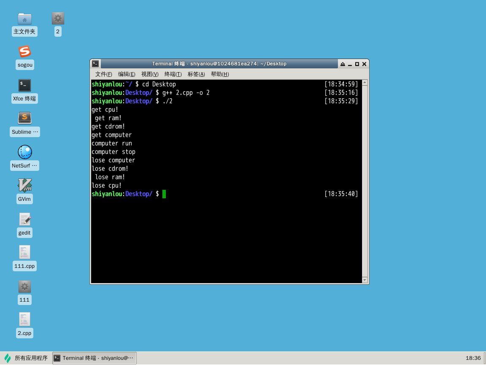486x378 pixels.
Task: Expand the 视图(V) menu
Action: tap(150, 74)
